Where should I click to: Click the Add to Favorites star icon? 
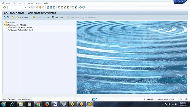point(34,17)
